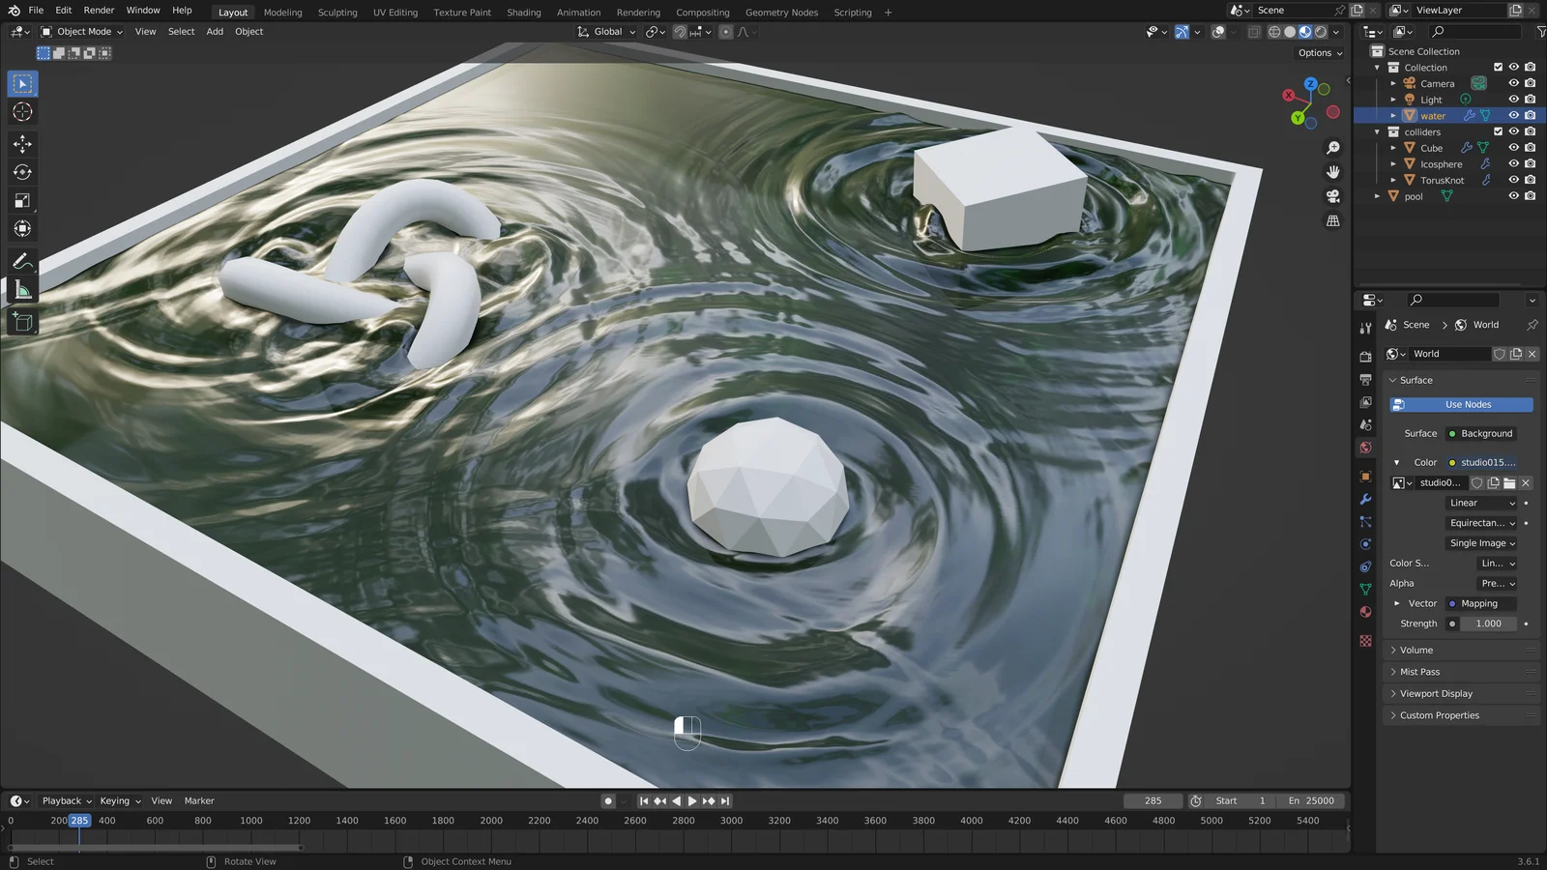Open the Object Mode dropdown

pyautogui.click(x=82, y=32)
